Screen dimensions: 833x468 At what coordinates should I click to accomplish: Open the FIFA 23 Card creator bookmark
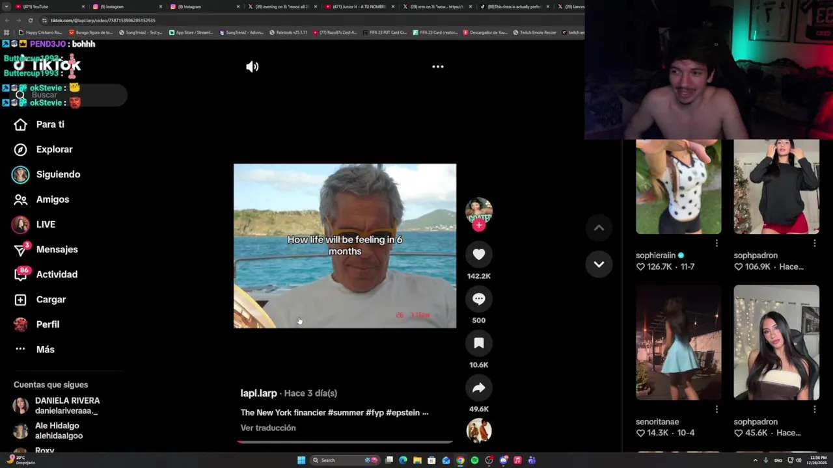point(436,32)
